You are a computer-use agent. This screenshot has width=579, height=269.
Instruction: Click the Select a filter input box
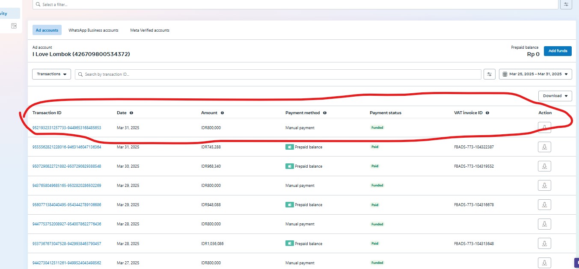pos(295,4)
